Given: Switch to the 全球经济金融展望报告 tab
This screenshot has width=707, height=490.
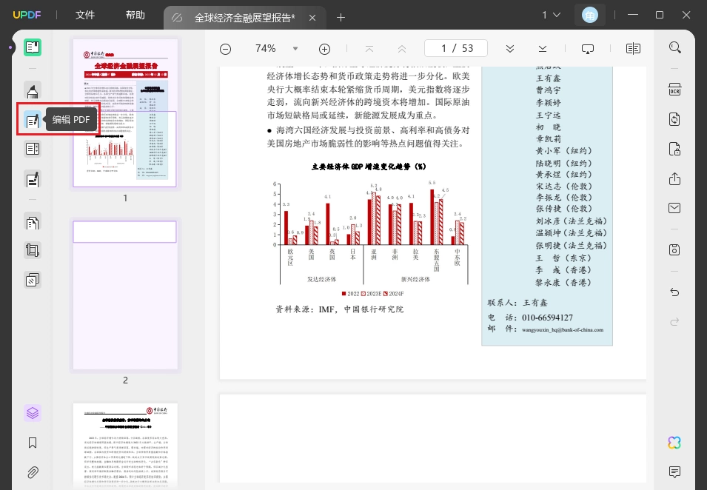Looking at the screenshot, I should pyautogui.click(x=244, y=18).
